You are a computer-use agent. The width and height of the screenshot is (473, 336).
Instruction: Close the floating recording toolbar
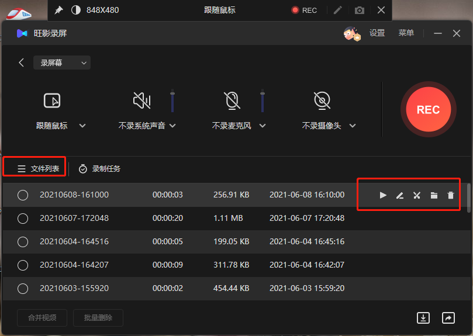click(381, 11)
